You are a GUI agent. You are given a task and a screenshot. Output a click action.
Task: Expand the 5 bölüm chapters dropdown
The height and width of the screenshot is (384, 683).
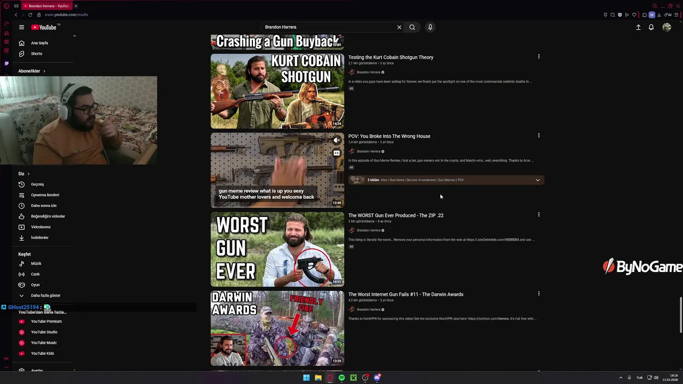[x=537, y=180]
